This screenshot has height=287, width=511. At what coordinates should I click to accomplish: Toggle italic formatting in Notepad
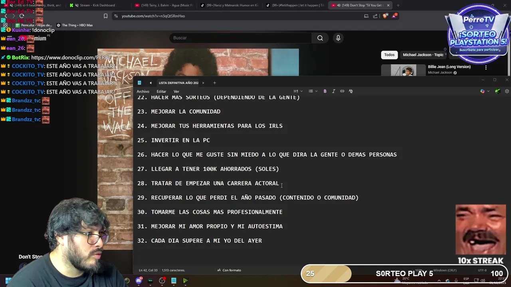pyautogui.click(x=334, y=91)
